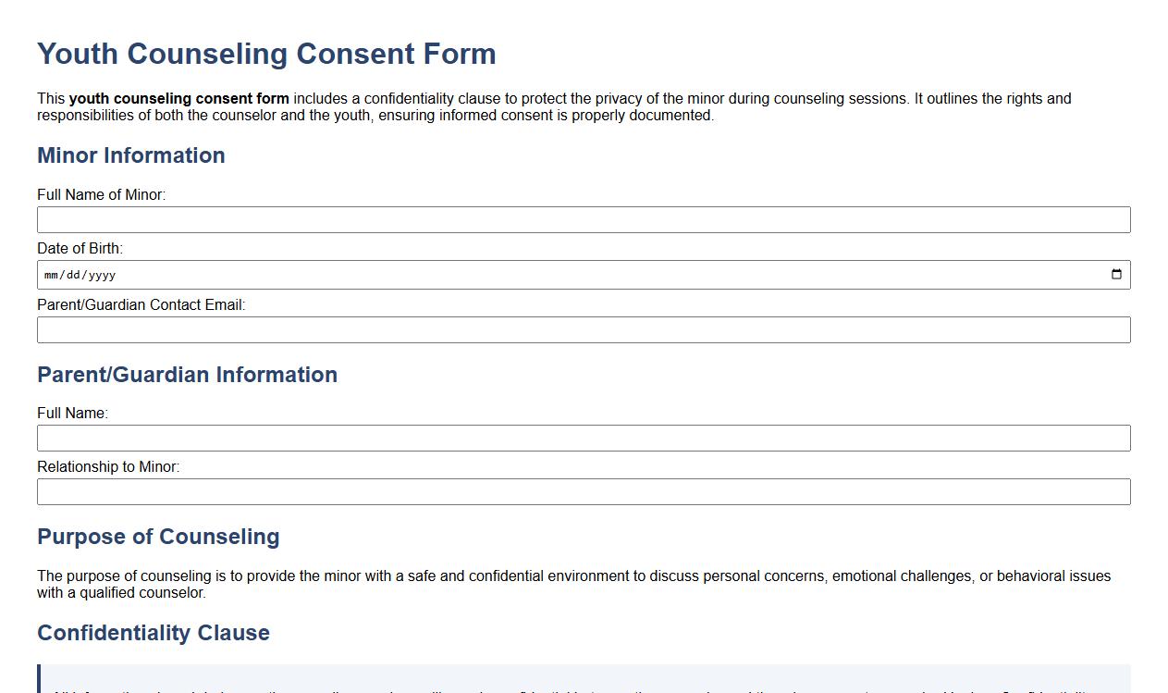1168x693 pixels.
Task: Click the Parent/Guardian Contact Email field
Action: point(583,329)
